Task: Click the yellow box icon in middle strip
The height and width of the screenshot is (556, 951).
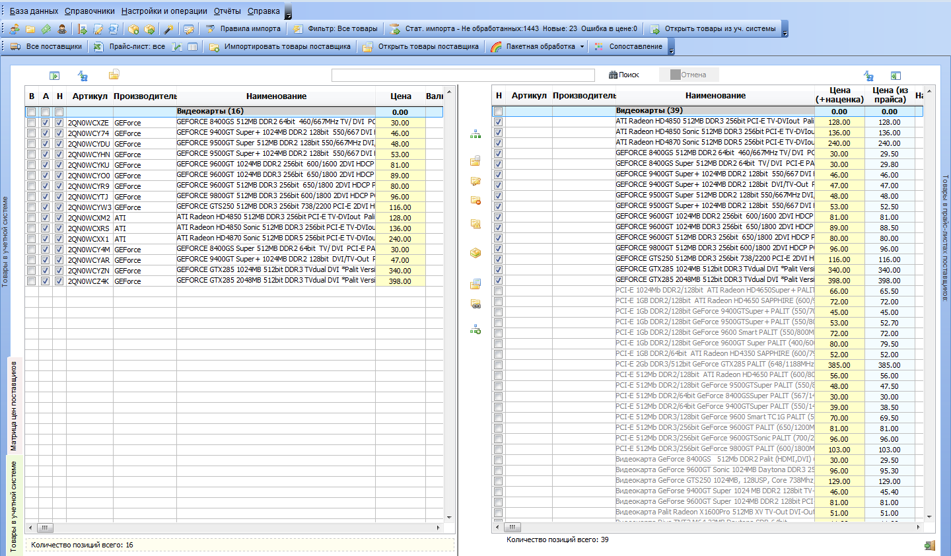Action: point(475,253)
